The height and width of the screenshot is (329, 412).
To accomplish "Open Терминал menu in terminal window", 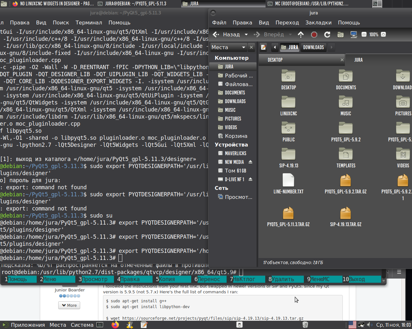I will pyautogui.click(x=89, y=22).
